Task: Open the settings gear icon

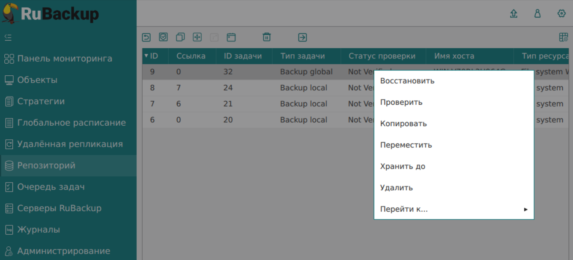Action: point(561,14)
